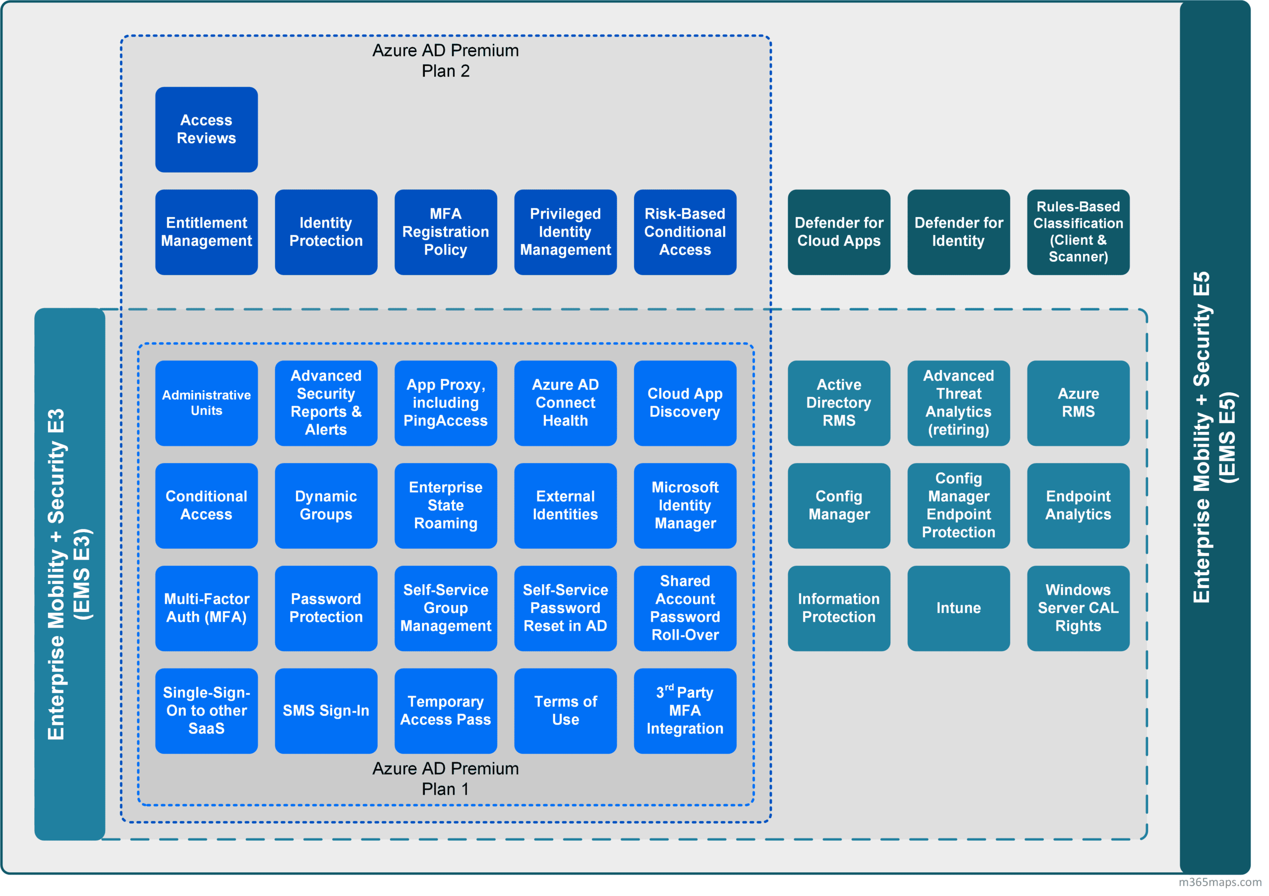Click the Endpoint Analytics tile

1078,506
